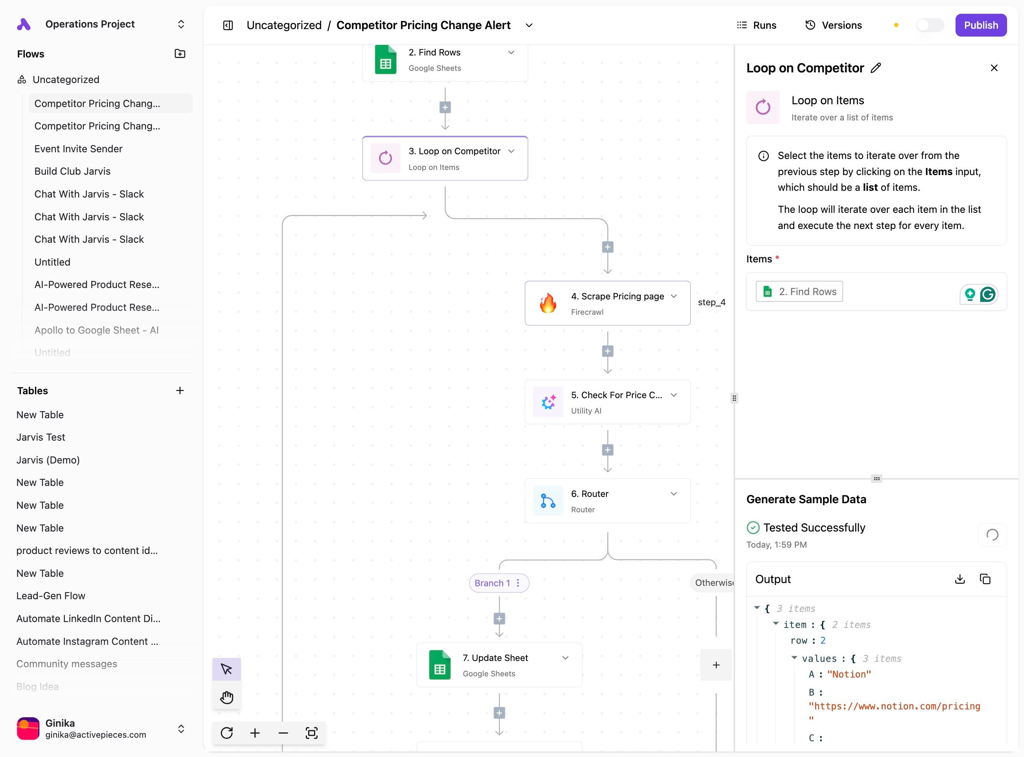
Task: Open the Runs tab
Action: (x=756, y=25)
